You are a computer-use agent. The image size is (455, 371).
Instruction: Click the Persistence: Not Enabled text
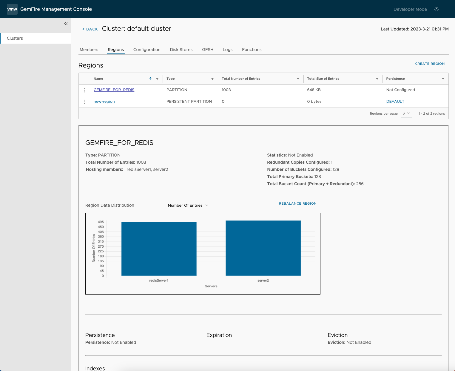(111, 342)
